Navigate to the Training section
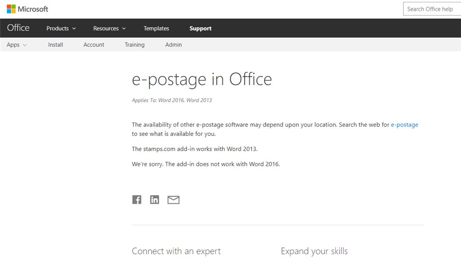Screen dimensions: 461x259 [135, 45]
